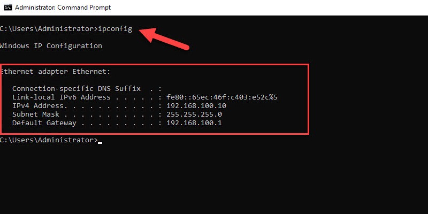The height and width of the screenshot is (214, 428).
Task: Click the Windows IP Configuration line
Action: [51, 46]
